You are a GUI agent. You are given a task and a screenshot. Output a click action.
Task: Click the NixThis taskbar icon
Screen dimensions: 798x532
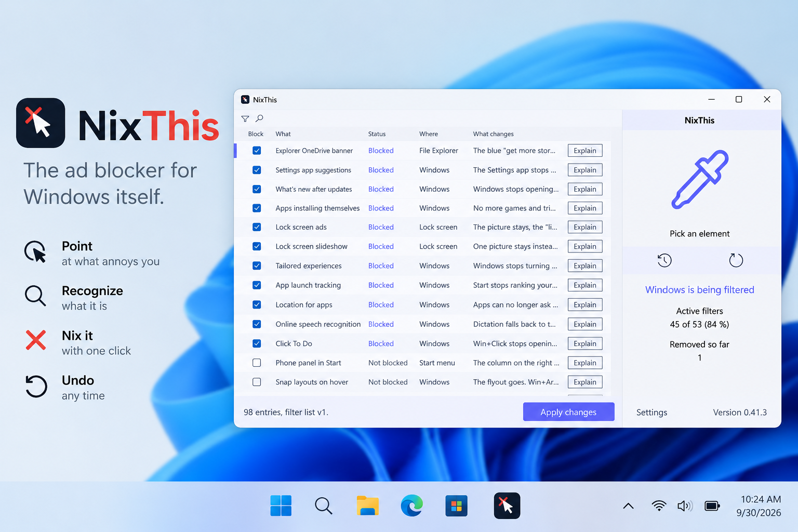point(507,506)
